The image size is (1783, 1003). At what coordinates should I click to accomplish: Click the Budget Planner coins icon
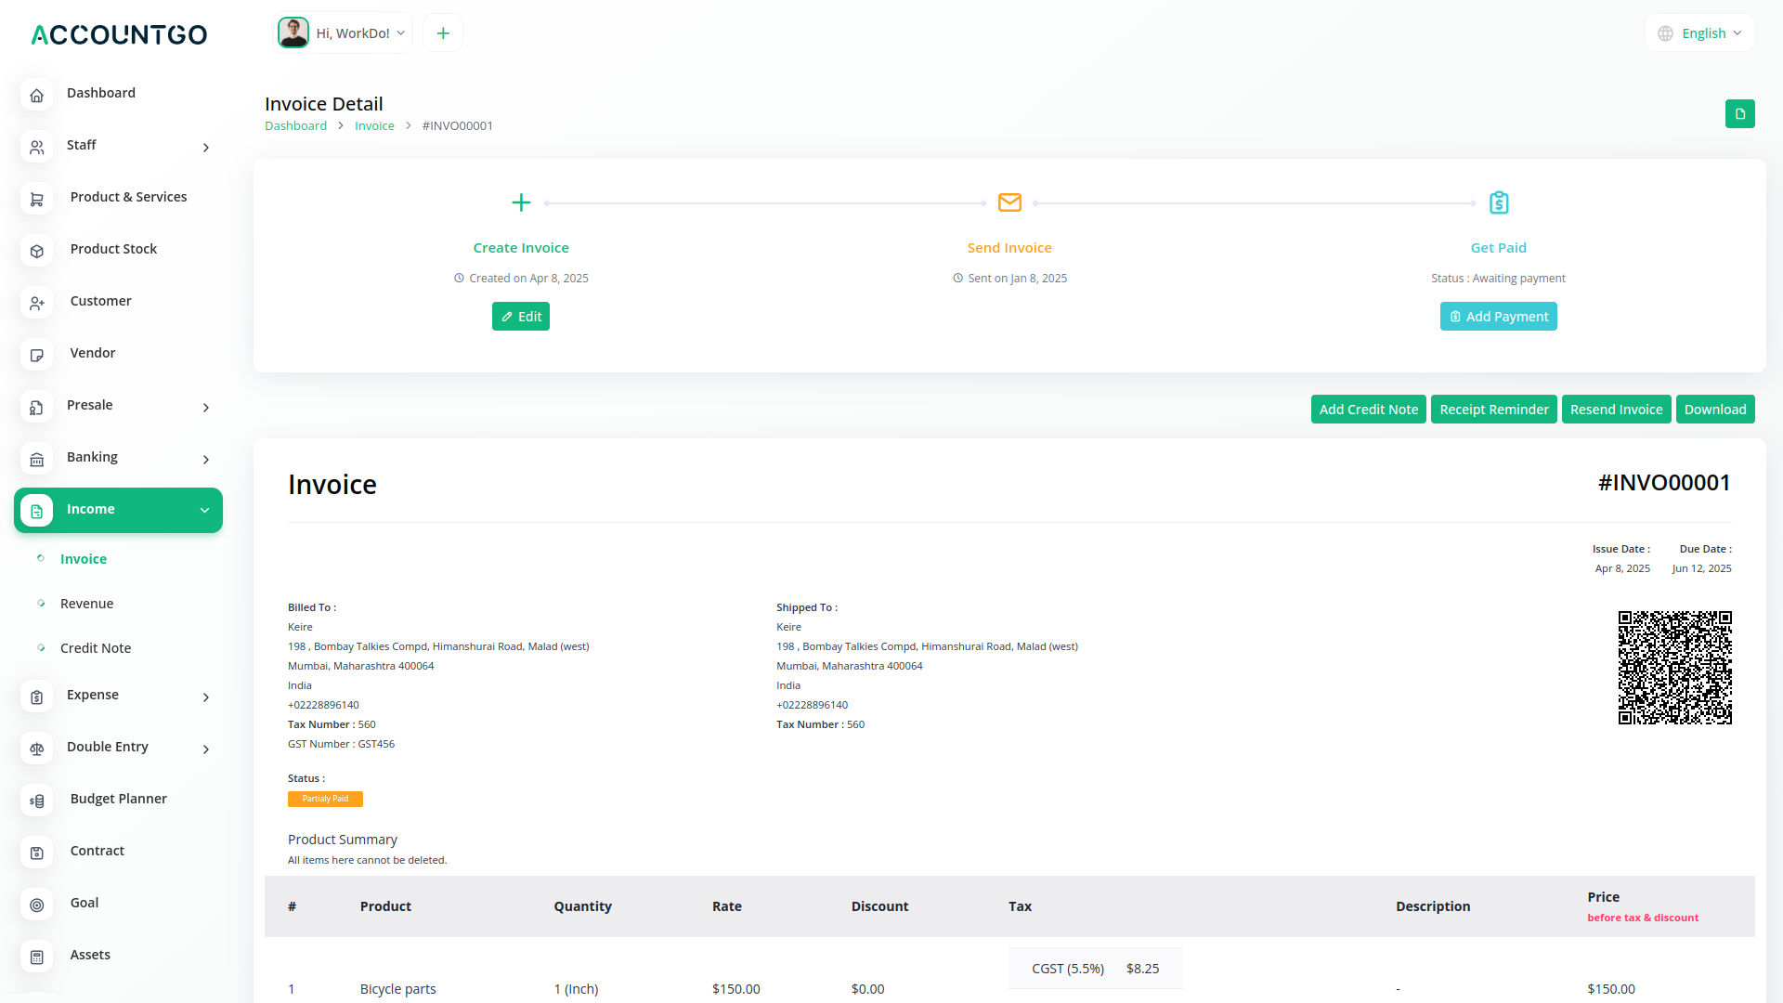click(x=37, y=801)
